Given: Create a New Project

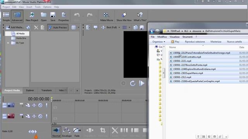Looking at the screenshot, I should pos(32,16).
